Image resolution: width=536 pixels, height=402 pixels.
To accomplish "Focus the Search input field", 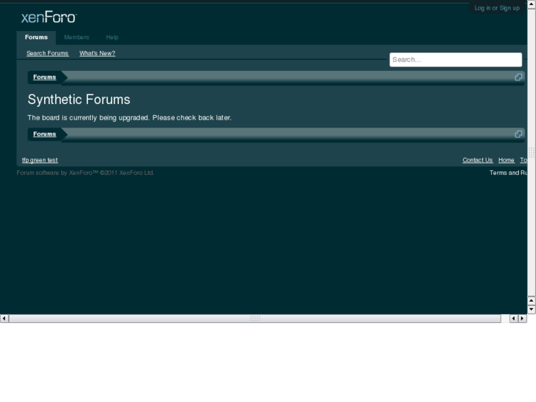I will [456, 60].
